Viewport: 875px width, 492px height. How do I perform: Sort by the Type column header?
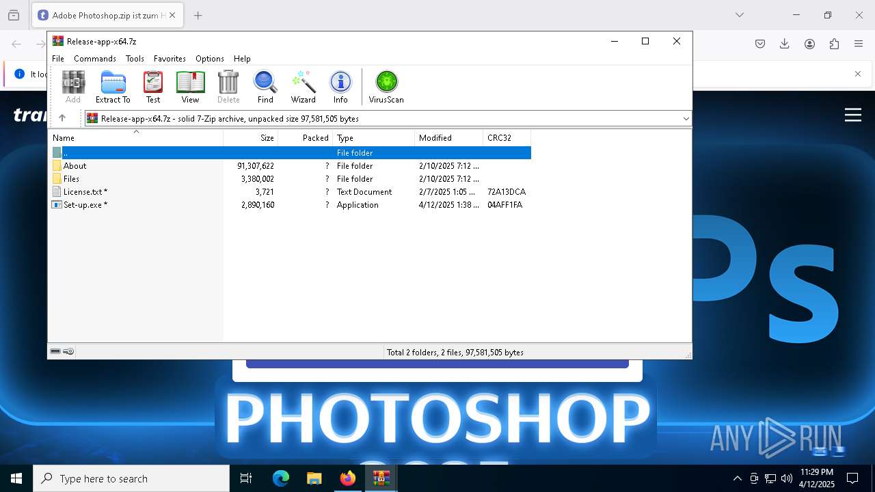coord(373,138)
